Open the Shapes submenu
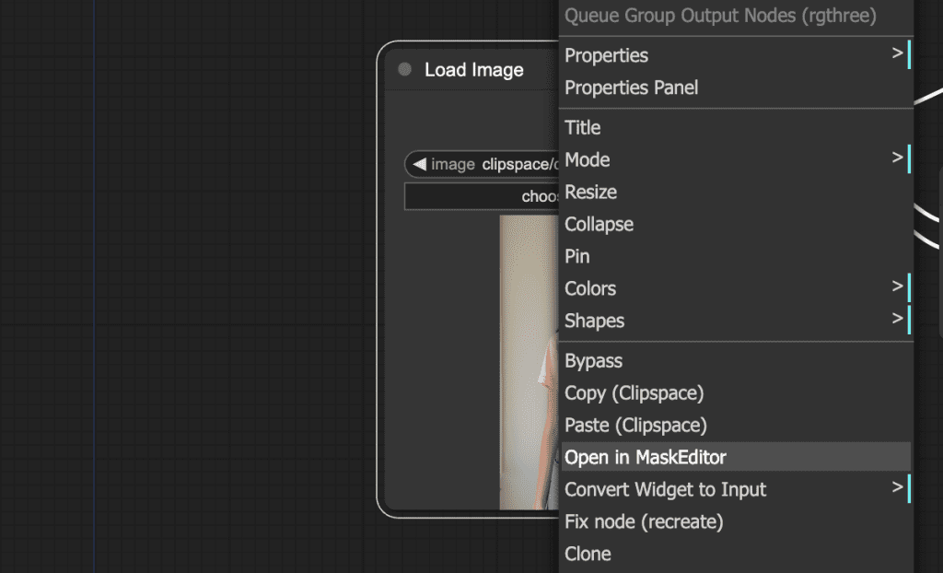Image resolution: width=943 pixels, height=573 pixels. 736,321
